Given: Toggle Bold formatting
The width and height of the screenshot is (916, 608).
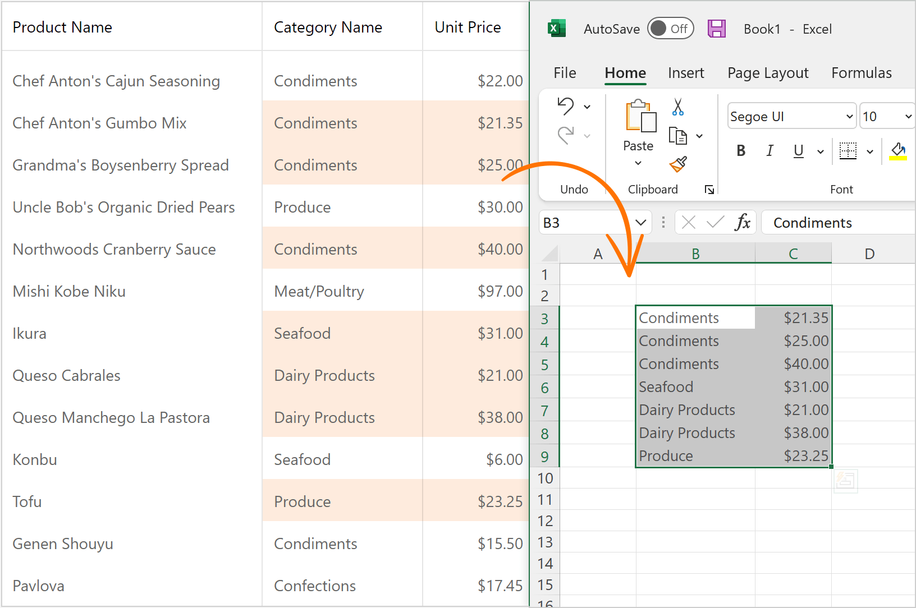Looking at the screenshot, I should pyautogui.click(x=741, y=151).
